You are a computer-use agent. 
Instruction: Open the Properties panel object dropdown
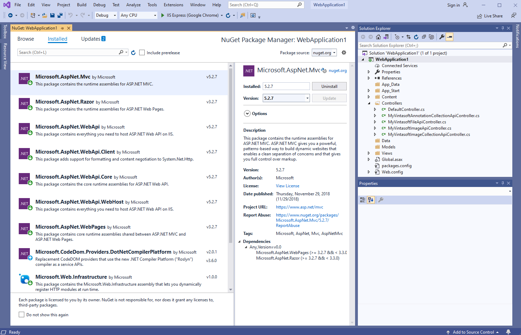click(x=510, y=191)
